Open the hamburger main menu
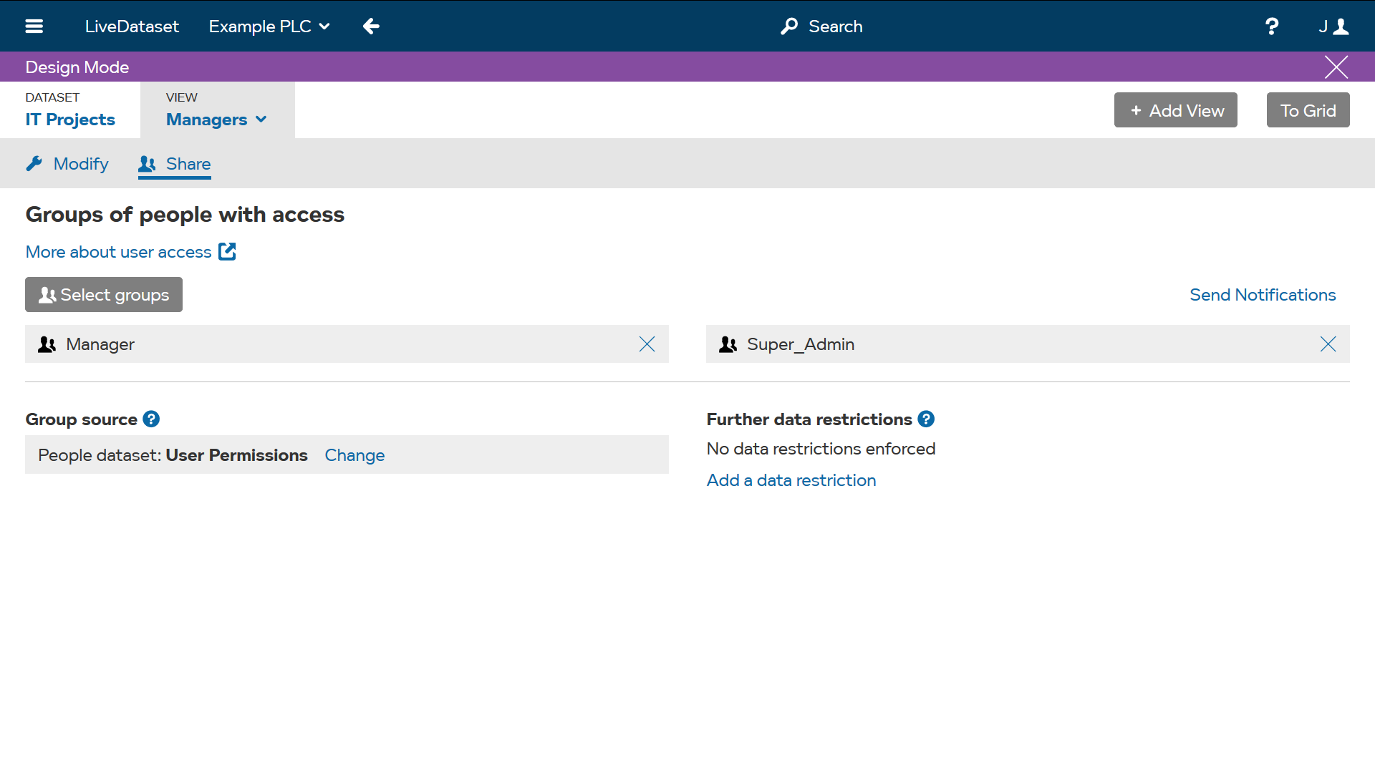Image resolution: width=1375 pixels, height=773 pixels. click(x=34, y=26)
